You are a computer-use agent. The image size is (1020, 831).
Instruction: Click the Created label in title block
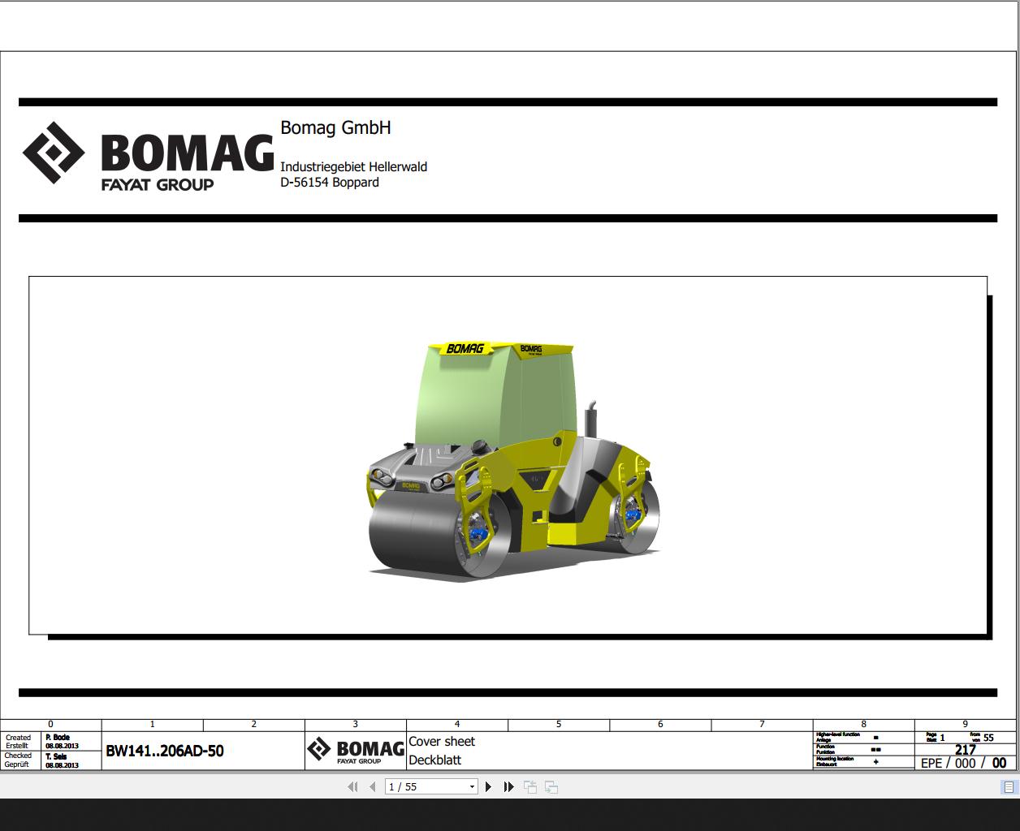[18, 738]
